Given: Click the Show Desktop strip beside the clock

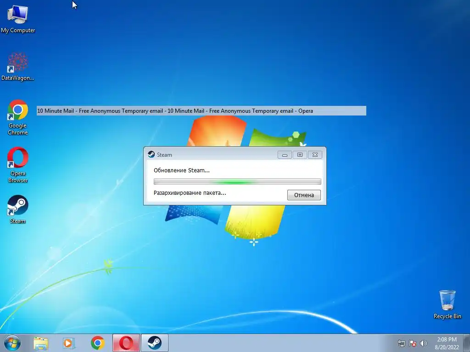Looking at the screenshot, I should pyautogui.click(x=467, y=343).
